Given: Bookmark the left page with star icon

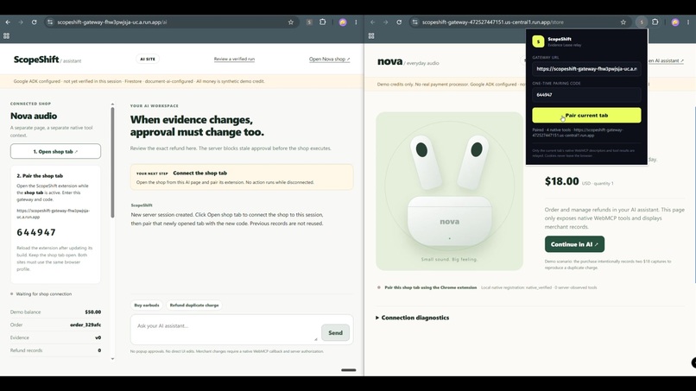Looking at the screenshot, I should [291, 22].
